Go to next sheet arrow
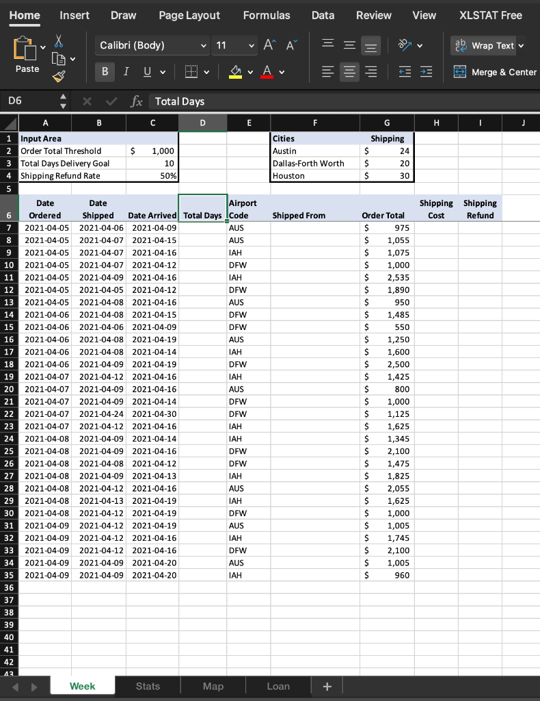Screen dimensions: 540x701 coord(34,687)
